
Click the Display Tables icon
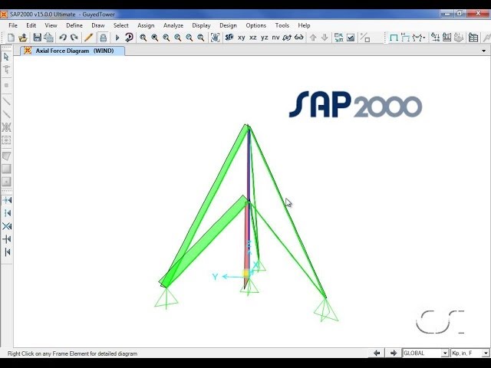click(x=473, y=38)
